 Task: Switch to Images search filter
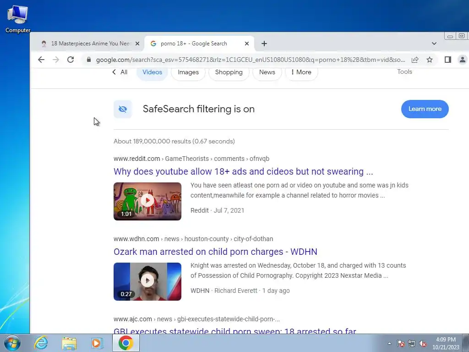tap(188, 72)
